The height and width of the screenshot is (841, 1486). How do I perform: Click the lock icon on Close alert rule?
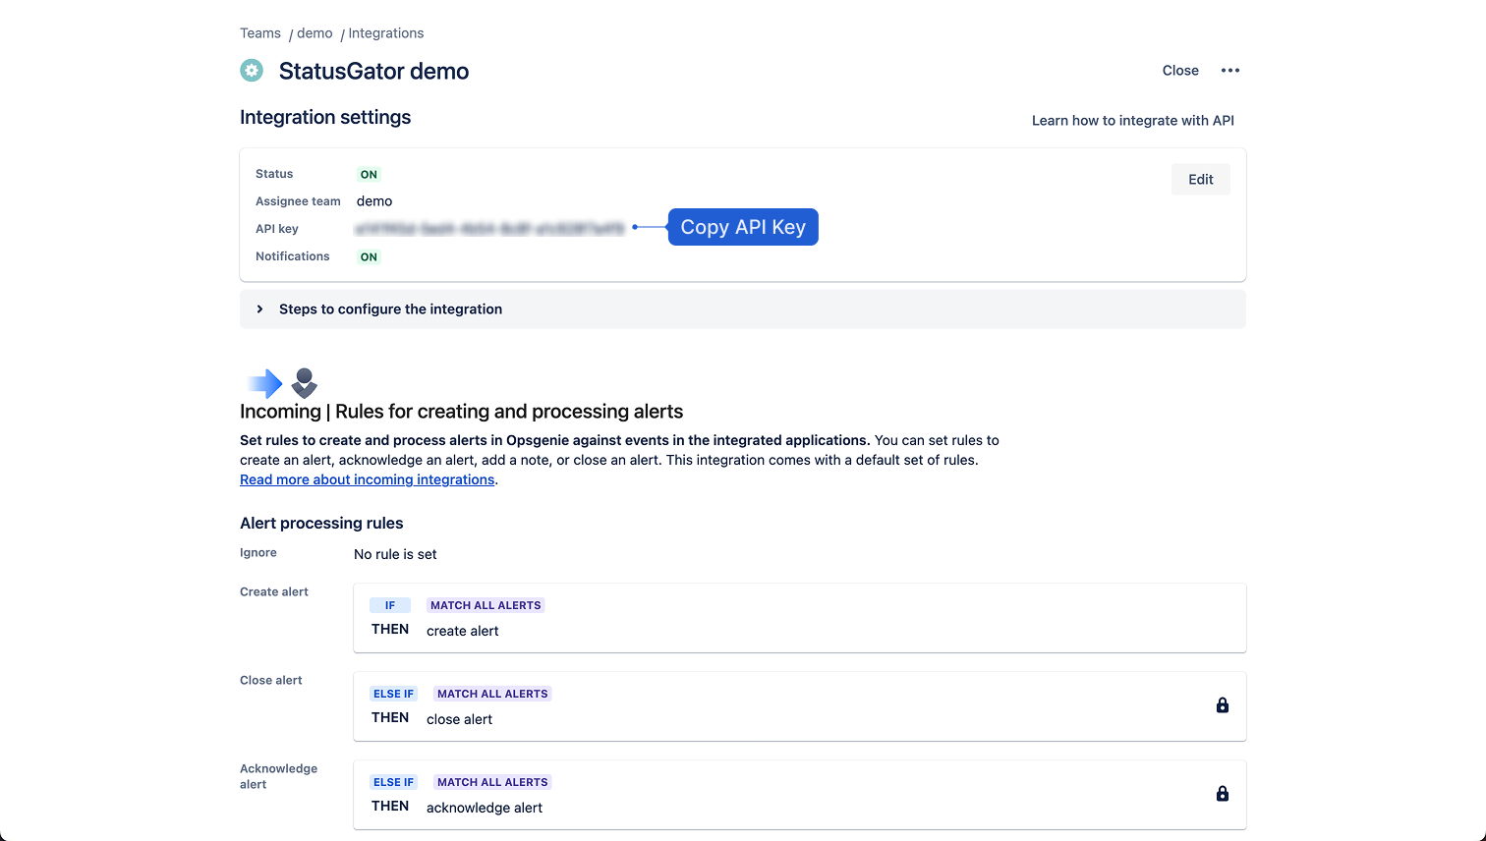1223,705
